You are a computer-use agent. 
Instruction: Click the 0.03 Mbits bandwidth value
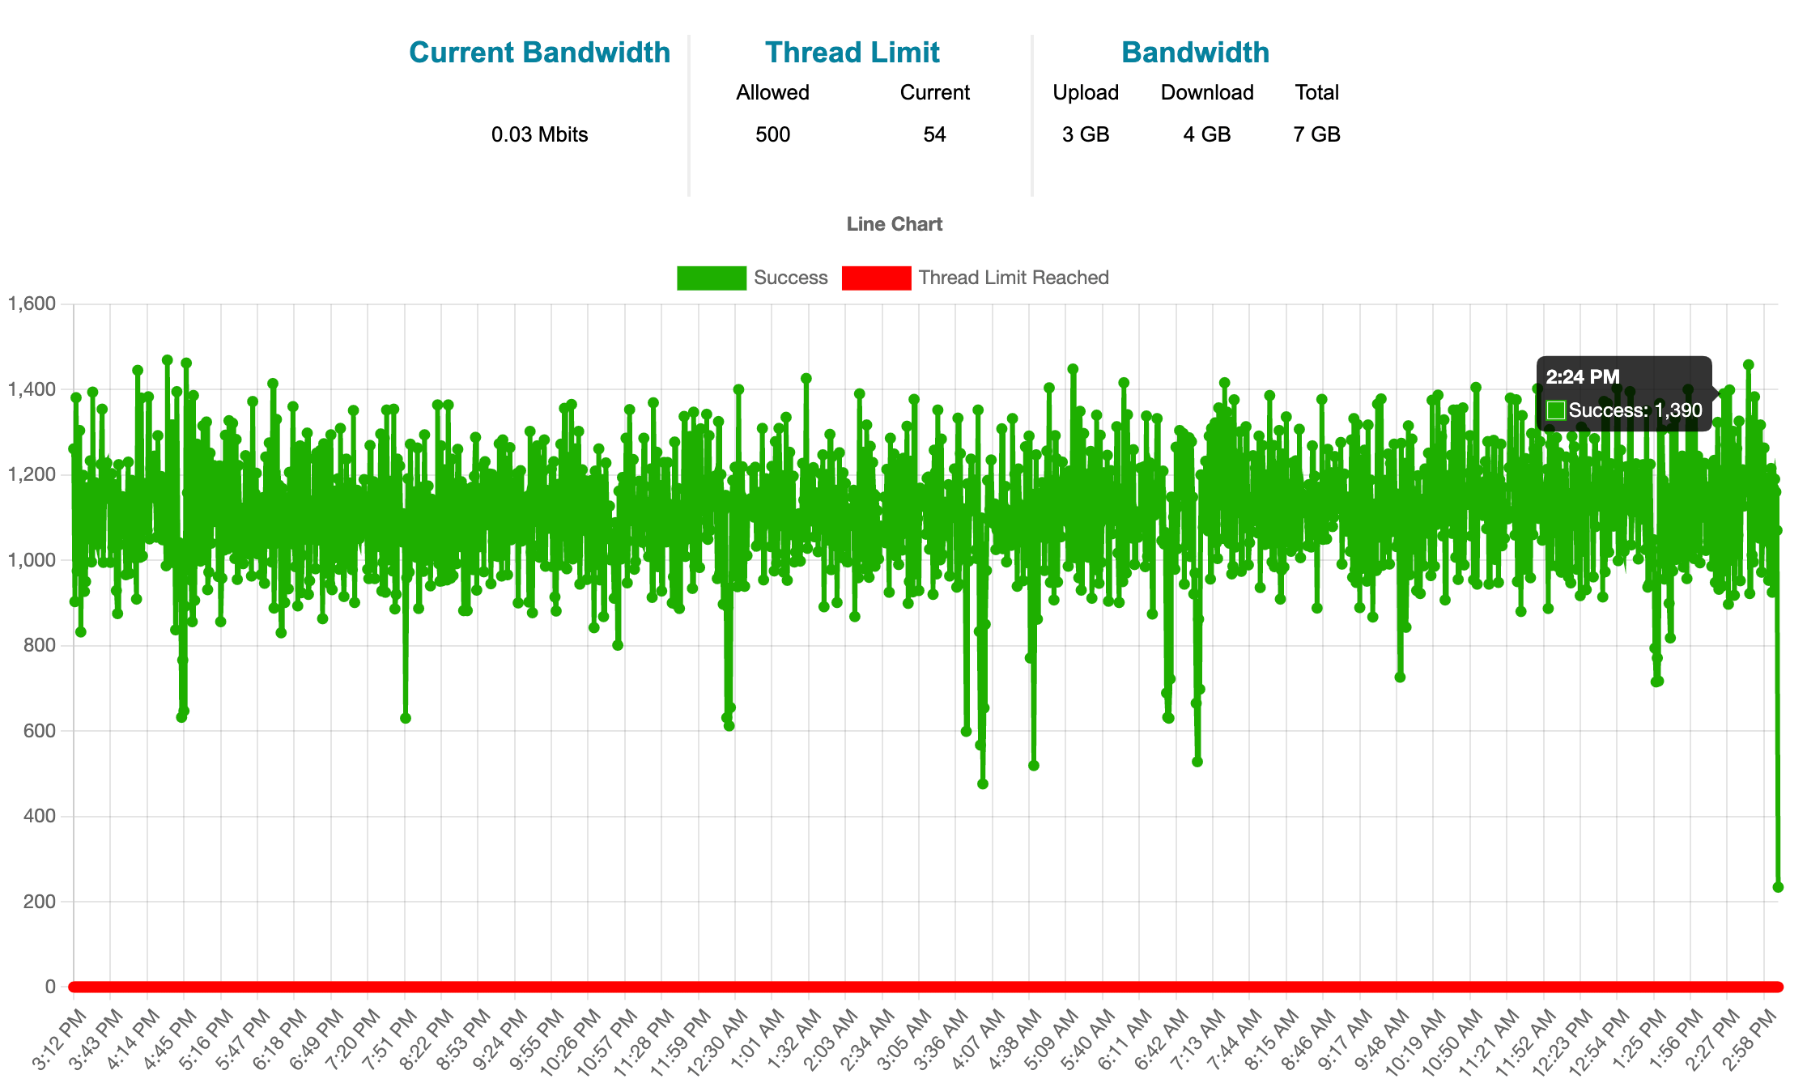coord(539,134)
